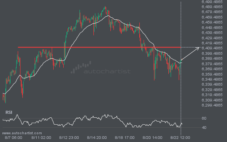Click the 8/14 20:00 time label
Screen dimensions: 227x142
[x=97, y=138]
